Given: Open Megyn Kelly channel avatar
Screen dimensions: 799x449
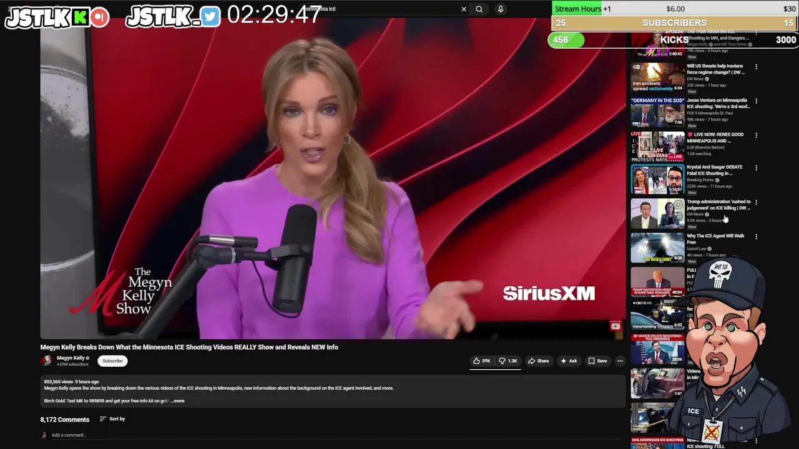Looking at the screenshot, I should pos(46,360).
